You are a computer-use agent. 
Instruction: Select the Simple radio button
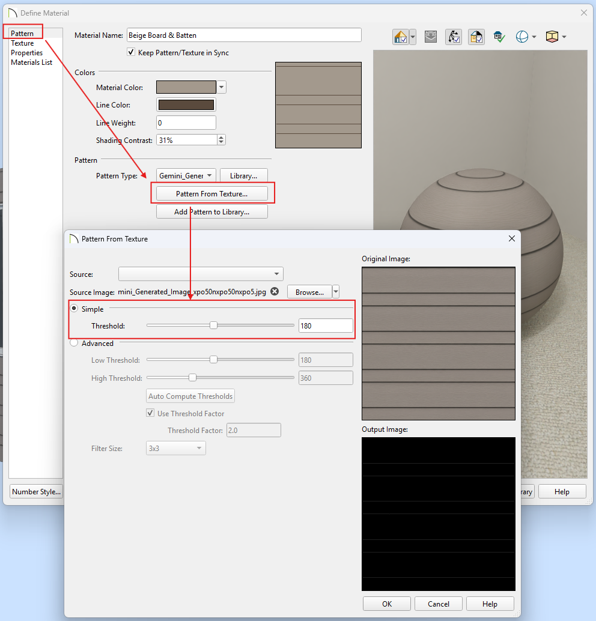pos(74,308)
